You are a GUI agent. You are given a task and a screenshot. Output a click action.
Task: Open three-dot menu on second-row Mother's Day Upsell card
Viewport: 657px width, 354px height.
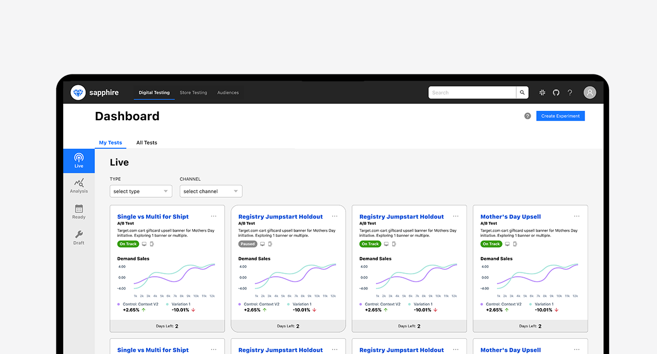[x=577, y=349]
